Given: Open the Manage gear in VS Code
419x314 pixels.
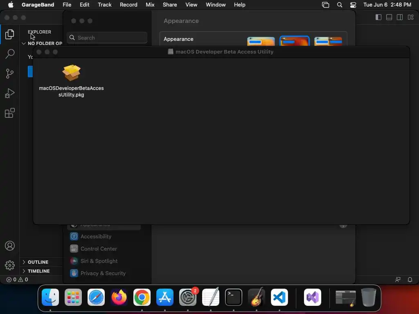Looking at the screenshot, I should (x=10, y=265).
